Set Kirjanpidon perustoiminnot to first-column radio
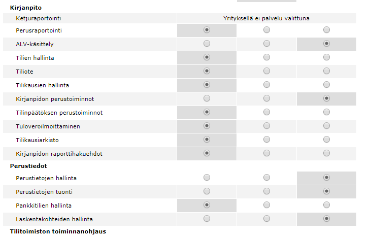The width and height of the screenshot is (370, 238). 207,98
